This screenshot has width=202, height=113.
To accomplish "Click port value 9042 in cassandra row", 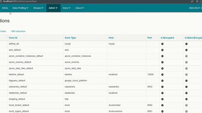I will tap(150, 87).
